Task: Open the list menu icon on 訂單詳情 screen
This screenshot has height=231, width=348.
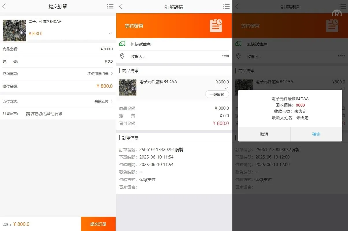Action: coord(227,6)
